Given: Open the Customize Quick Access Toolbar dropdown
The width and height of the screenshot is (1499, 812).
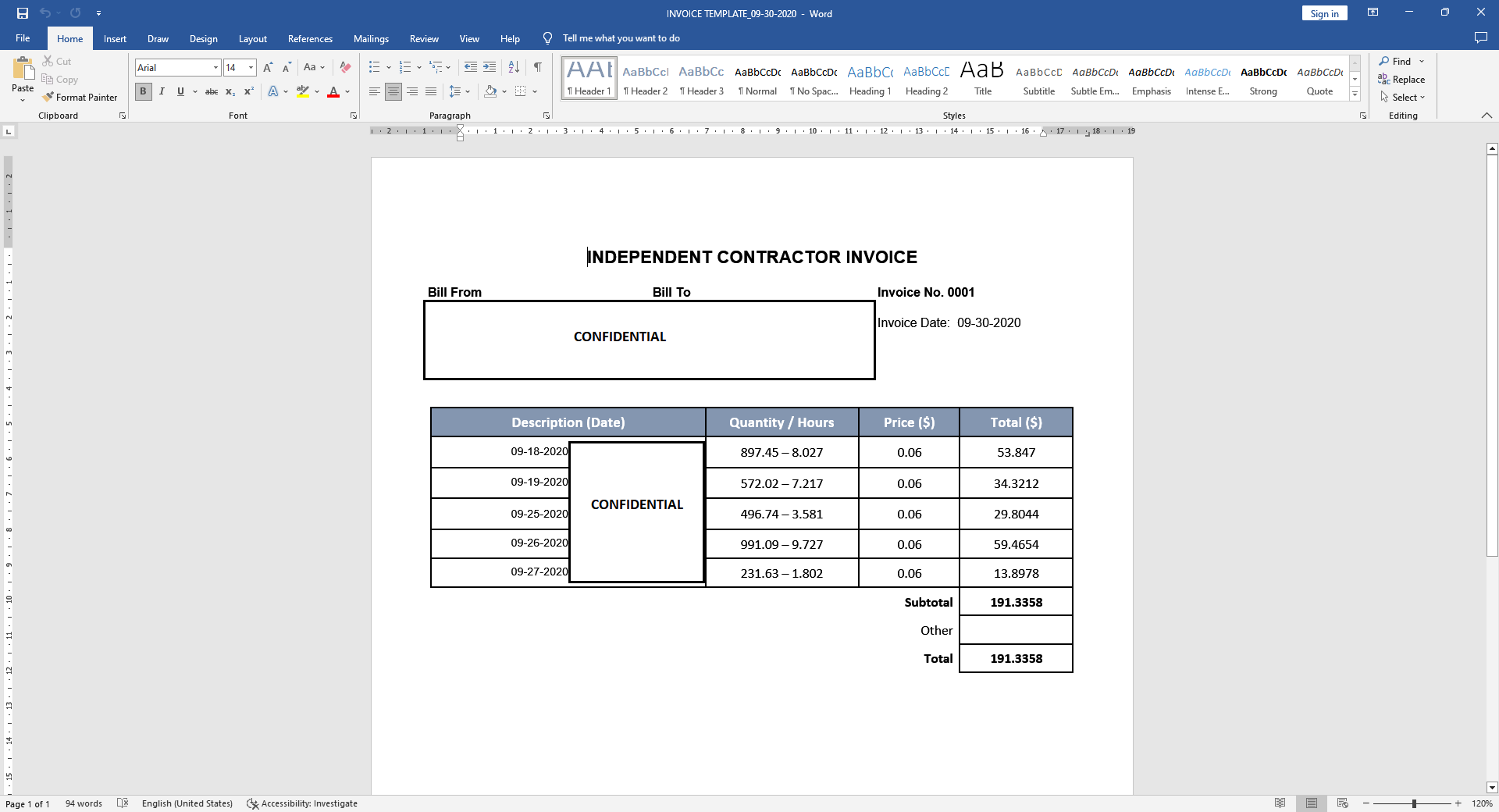Looking at the screenshot, I should (x=98, y=13).
